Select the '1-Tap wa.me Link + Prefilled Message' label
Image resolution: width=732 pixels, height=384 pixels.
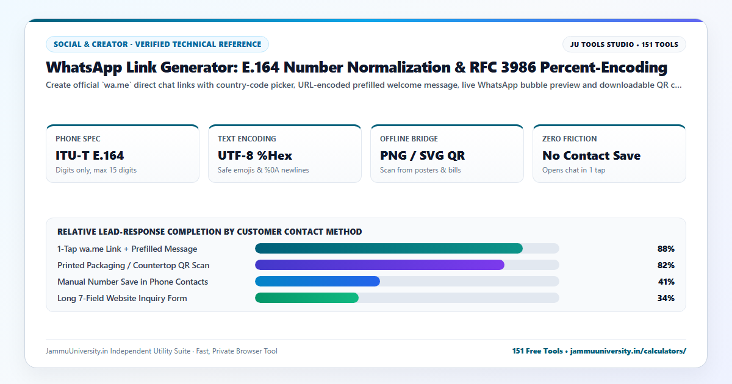coord(127,249)
